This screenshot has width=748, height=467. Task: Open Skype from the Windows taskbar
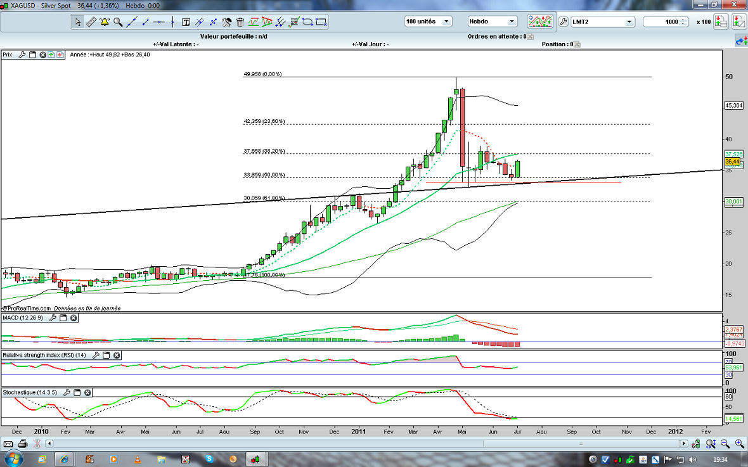(x=209, y=459)
